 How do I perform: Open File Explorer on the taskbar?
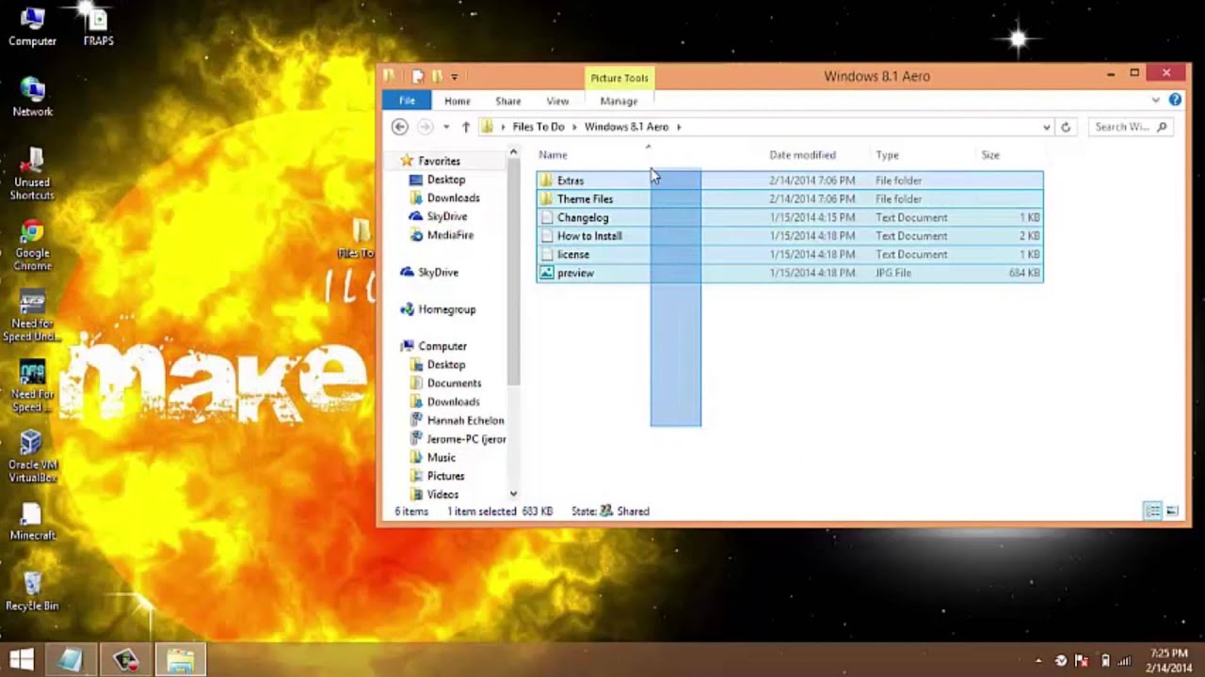[180, 659]
